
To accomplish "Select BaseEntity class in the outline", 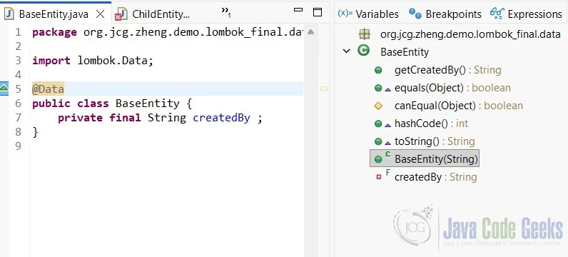I will 405,52.
